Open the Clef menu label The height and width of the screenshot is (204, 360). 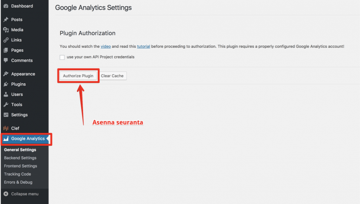15,129
